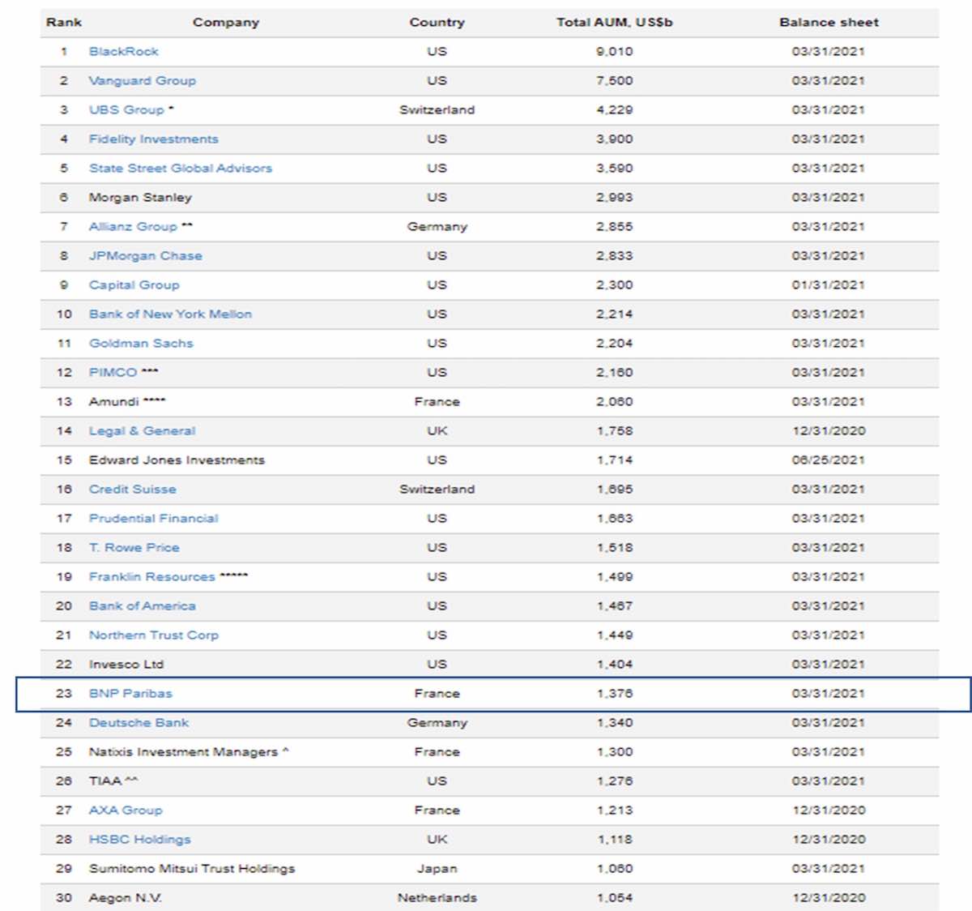Click the Aegon N.V. company name
This screenshot has width=972, height=911.
(126, 897)
